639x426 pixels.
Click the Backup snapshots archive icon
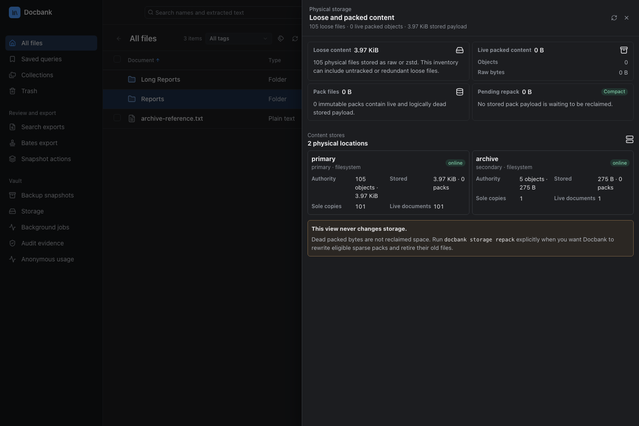(x=12, y=195)
